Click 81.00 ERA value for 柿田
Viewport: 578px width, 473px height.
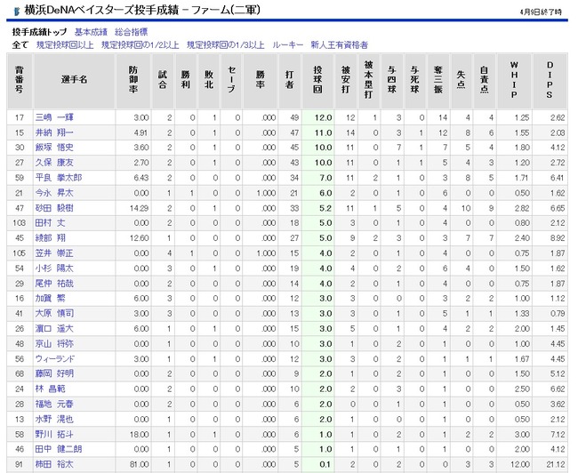[x=139, y=464]
